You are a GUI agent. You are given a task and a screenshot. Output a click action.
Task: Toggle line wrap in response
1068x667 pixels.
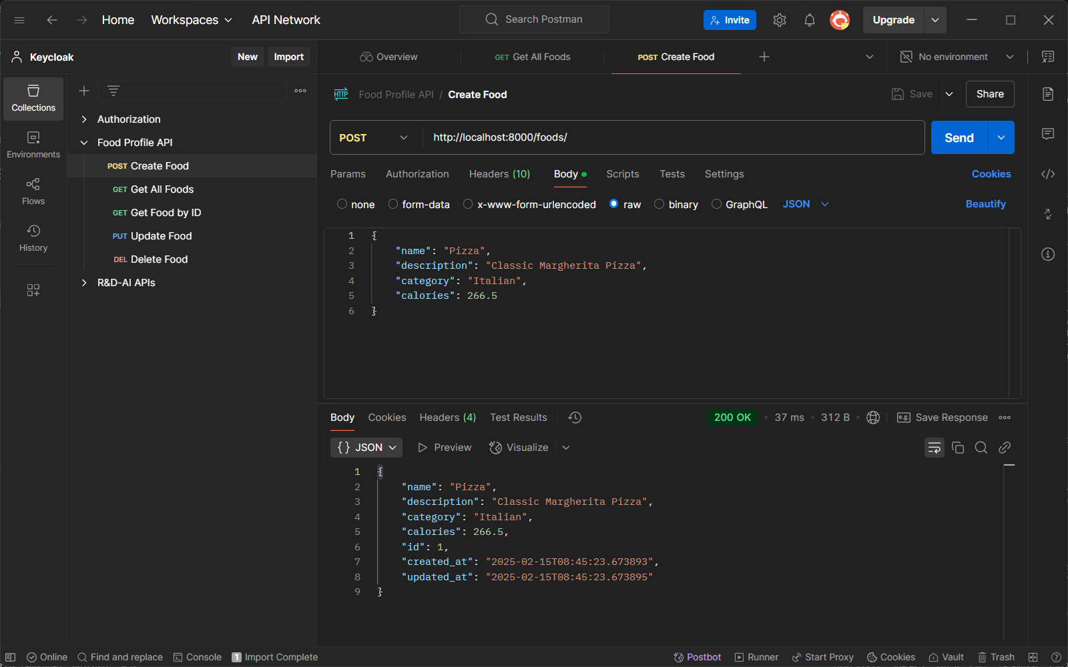pyautogui.click(x=934, y=448)
